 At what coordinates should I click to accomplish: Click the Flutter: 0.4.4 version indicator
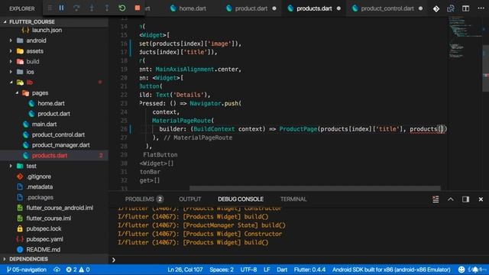pyautogui.click(x=309, y=270)
